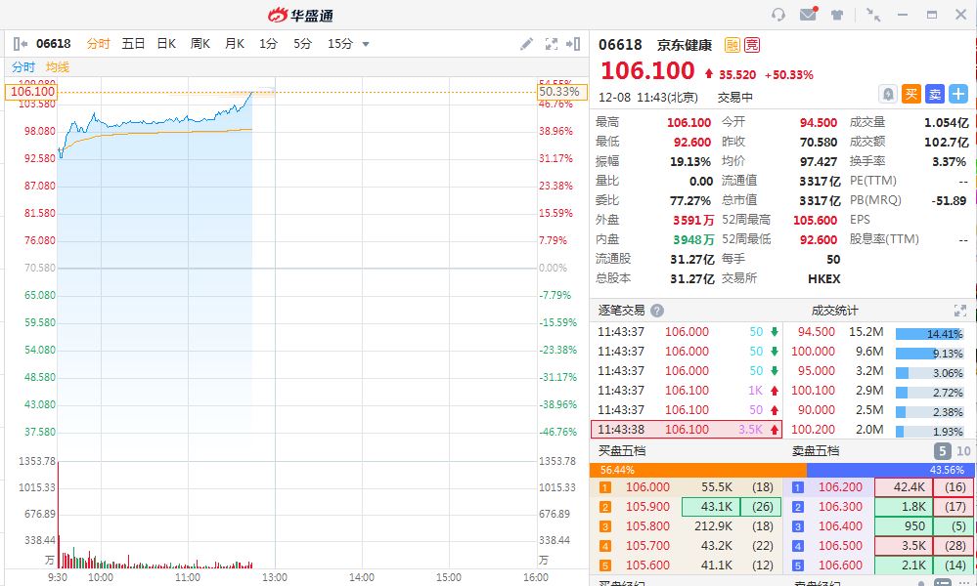The height and width of the screenshot is (586, 977).
Task: Expand the 成交统计 panel
Action: pos(959,311)
